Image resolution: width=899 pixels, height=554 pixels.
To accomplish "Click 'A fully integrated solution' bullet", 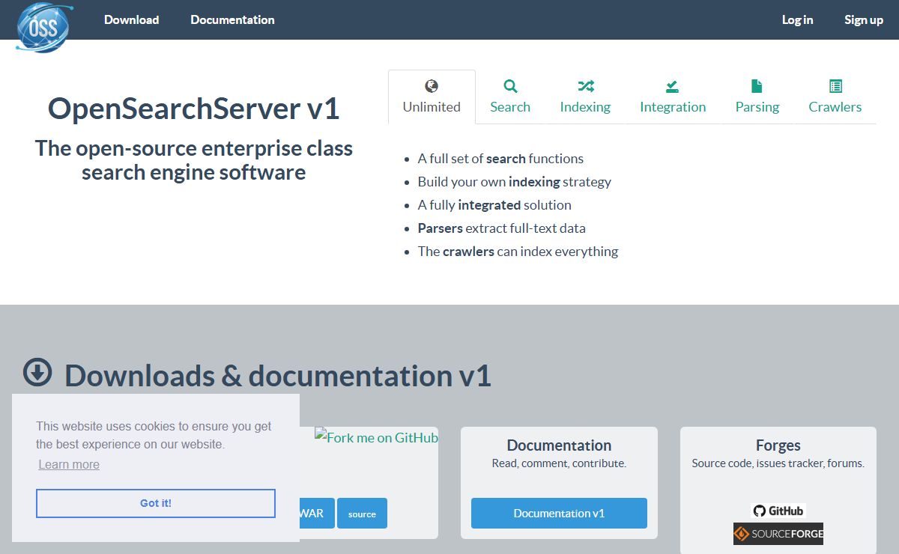I will pos(494,205).
